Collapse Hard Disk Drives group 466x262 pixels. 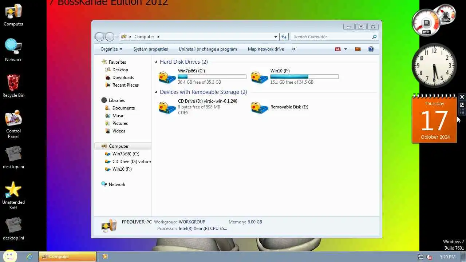coord(156,62)
